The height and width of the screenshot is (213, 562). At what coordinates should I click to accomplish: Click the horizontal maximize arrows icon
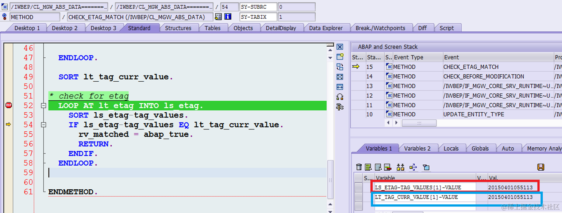pyautogui.click(x=340, y=87)
